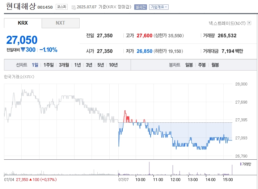This screenshot has width=258, height=189.
Task: Click the 28,000 price axis label
Action: [241, 84]
